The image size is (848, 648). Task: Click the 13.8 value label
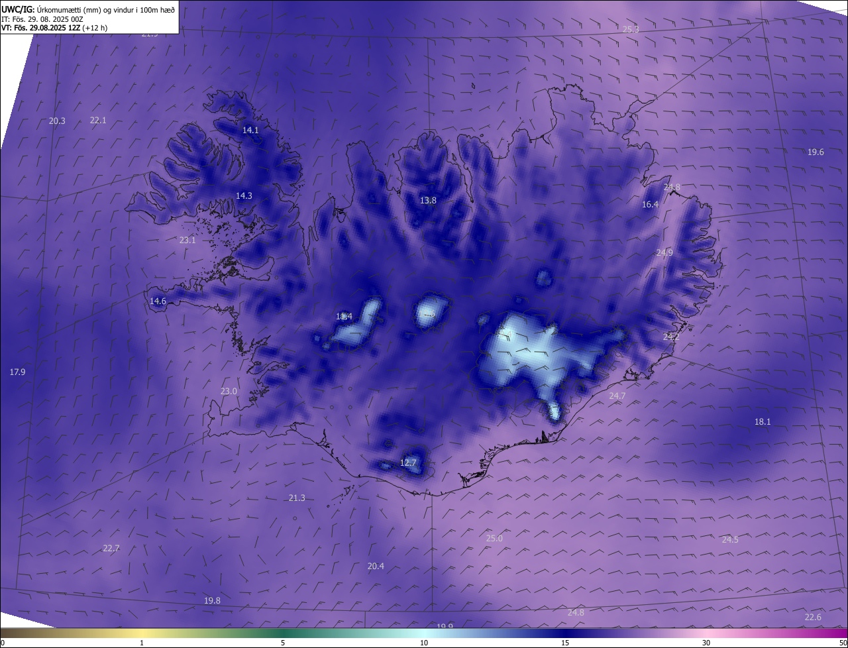tap(428, 201)
